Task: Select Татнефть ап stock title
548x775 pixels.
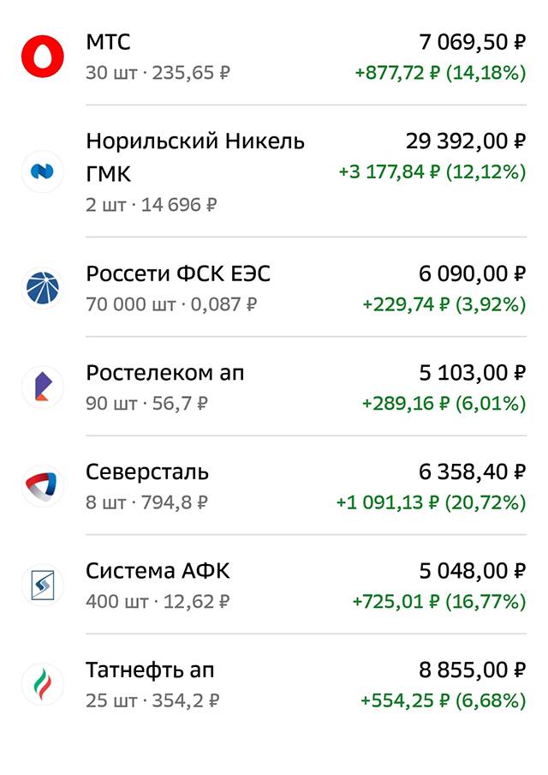Action: [x=150, y=670]
